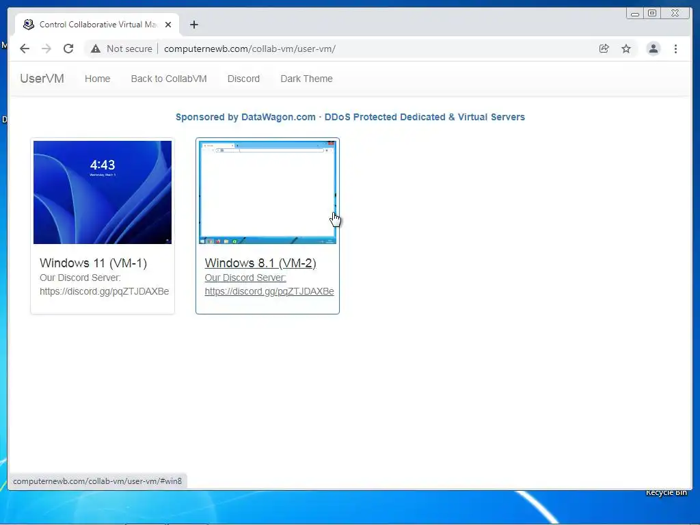
Task: Open the share page icon in address bar
Action: [604, 49]
